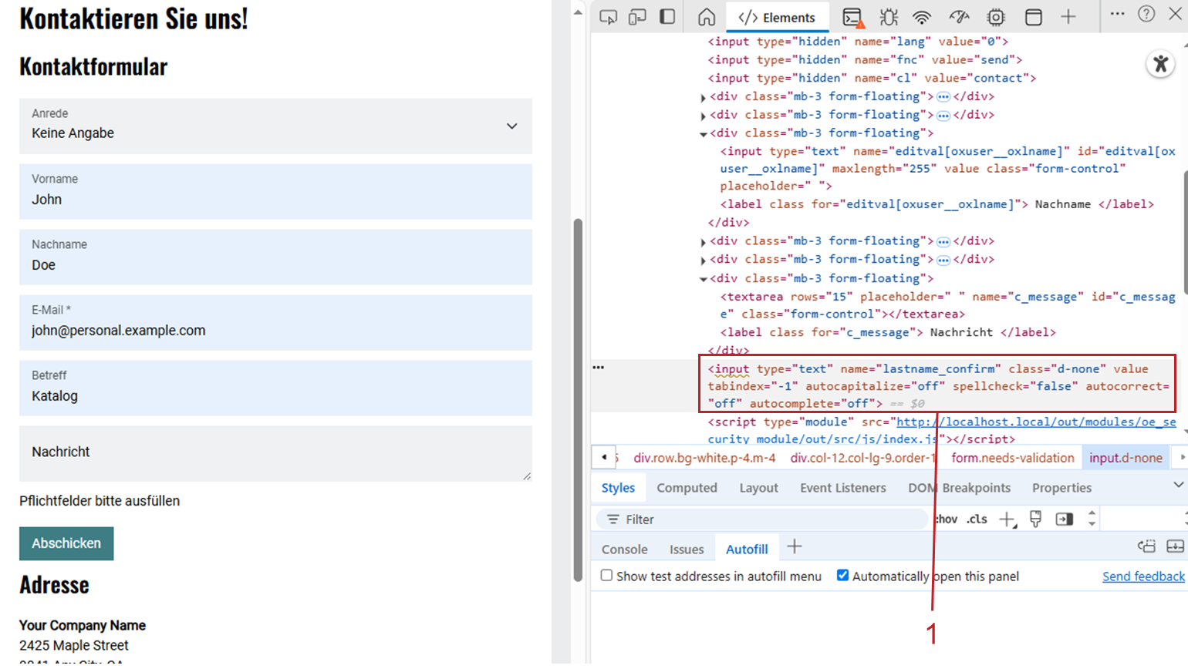Open the DevTools Welcome home icon
1188x669 pixels.
tap(707, 17)
